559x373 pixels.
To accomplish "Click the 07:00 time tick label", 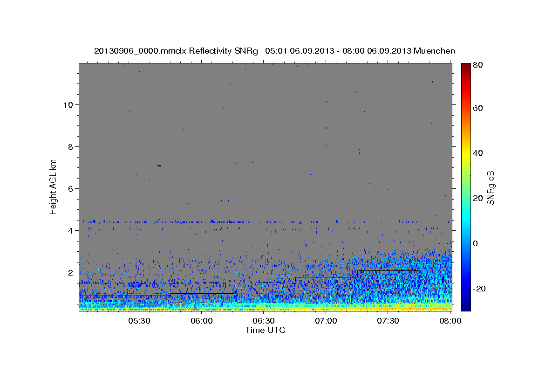I will [326, 321].
